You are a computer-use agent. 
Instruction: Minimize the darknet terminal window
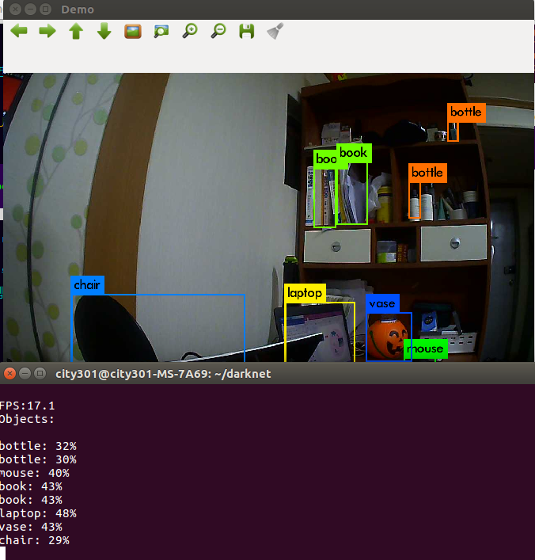(25, 374)
